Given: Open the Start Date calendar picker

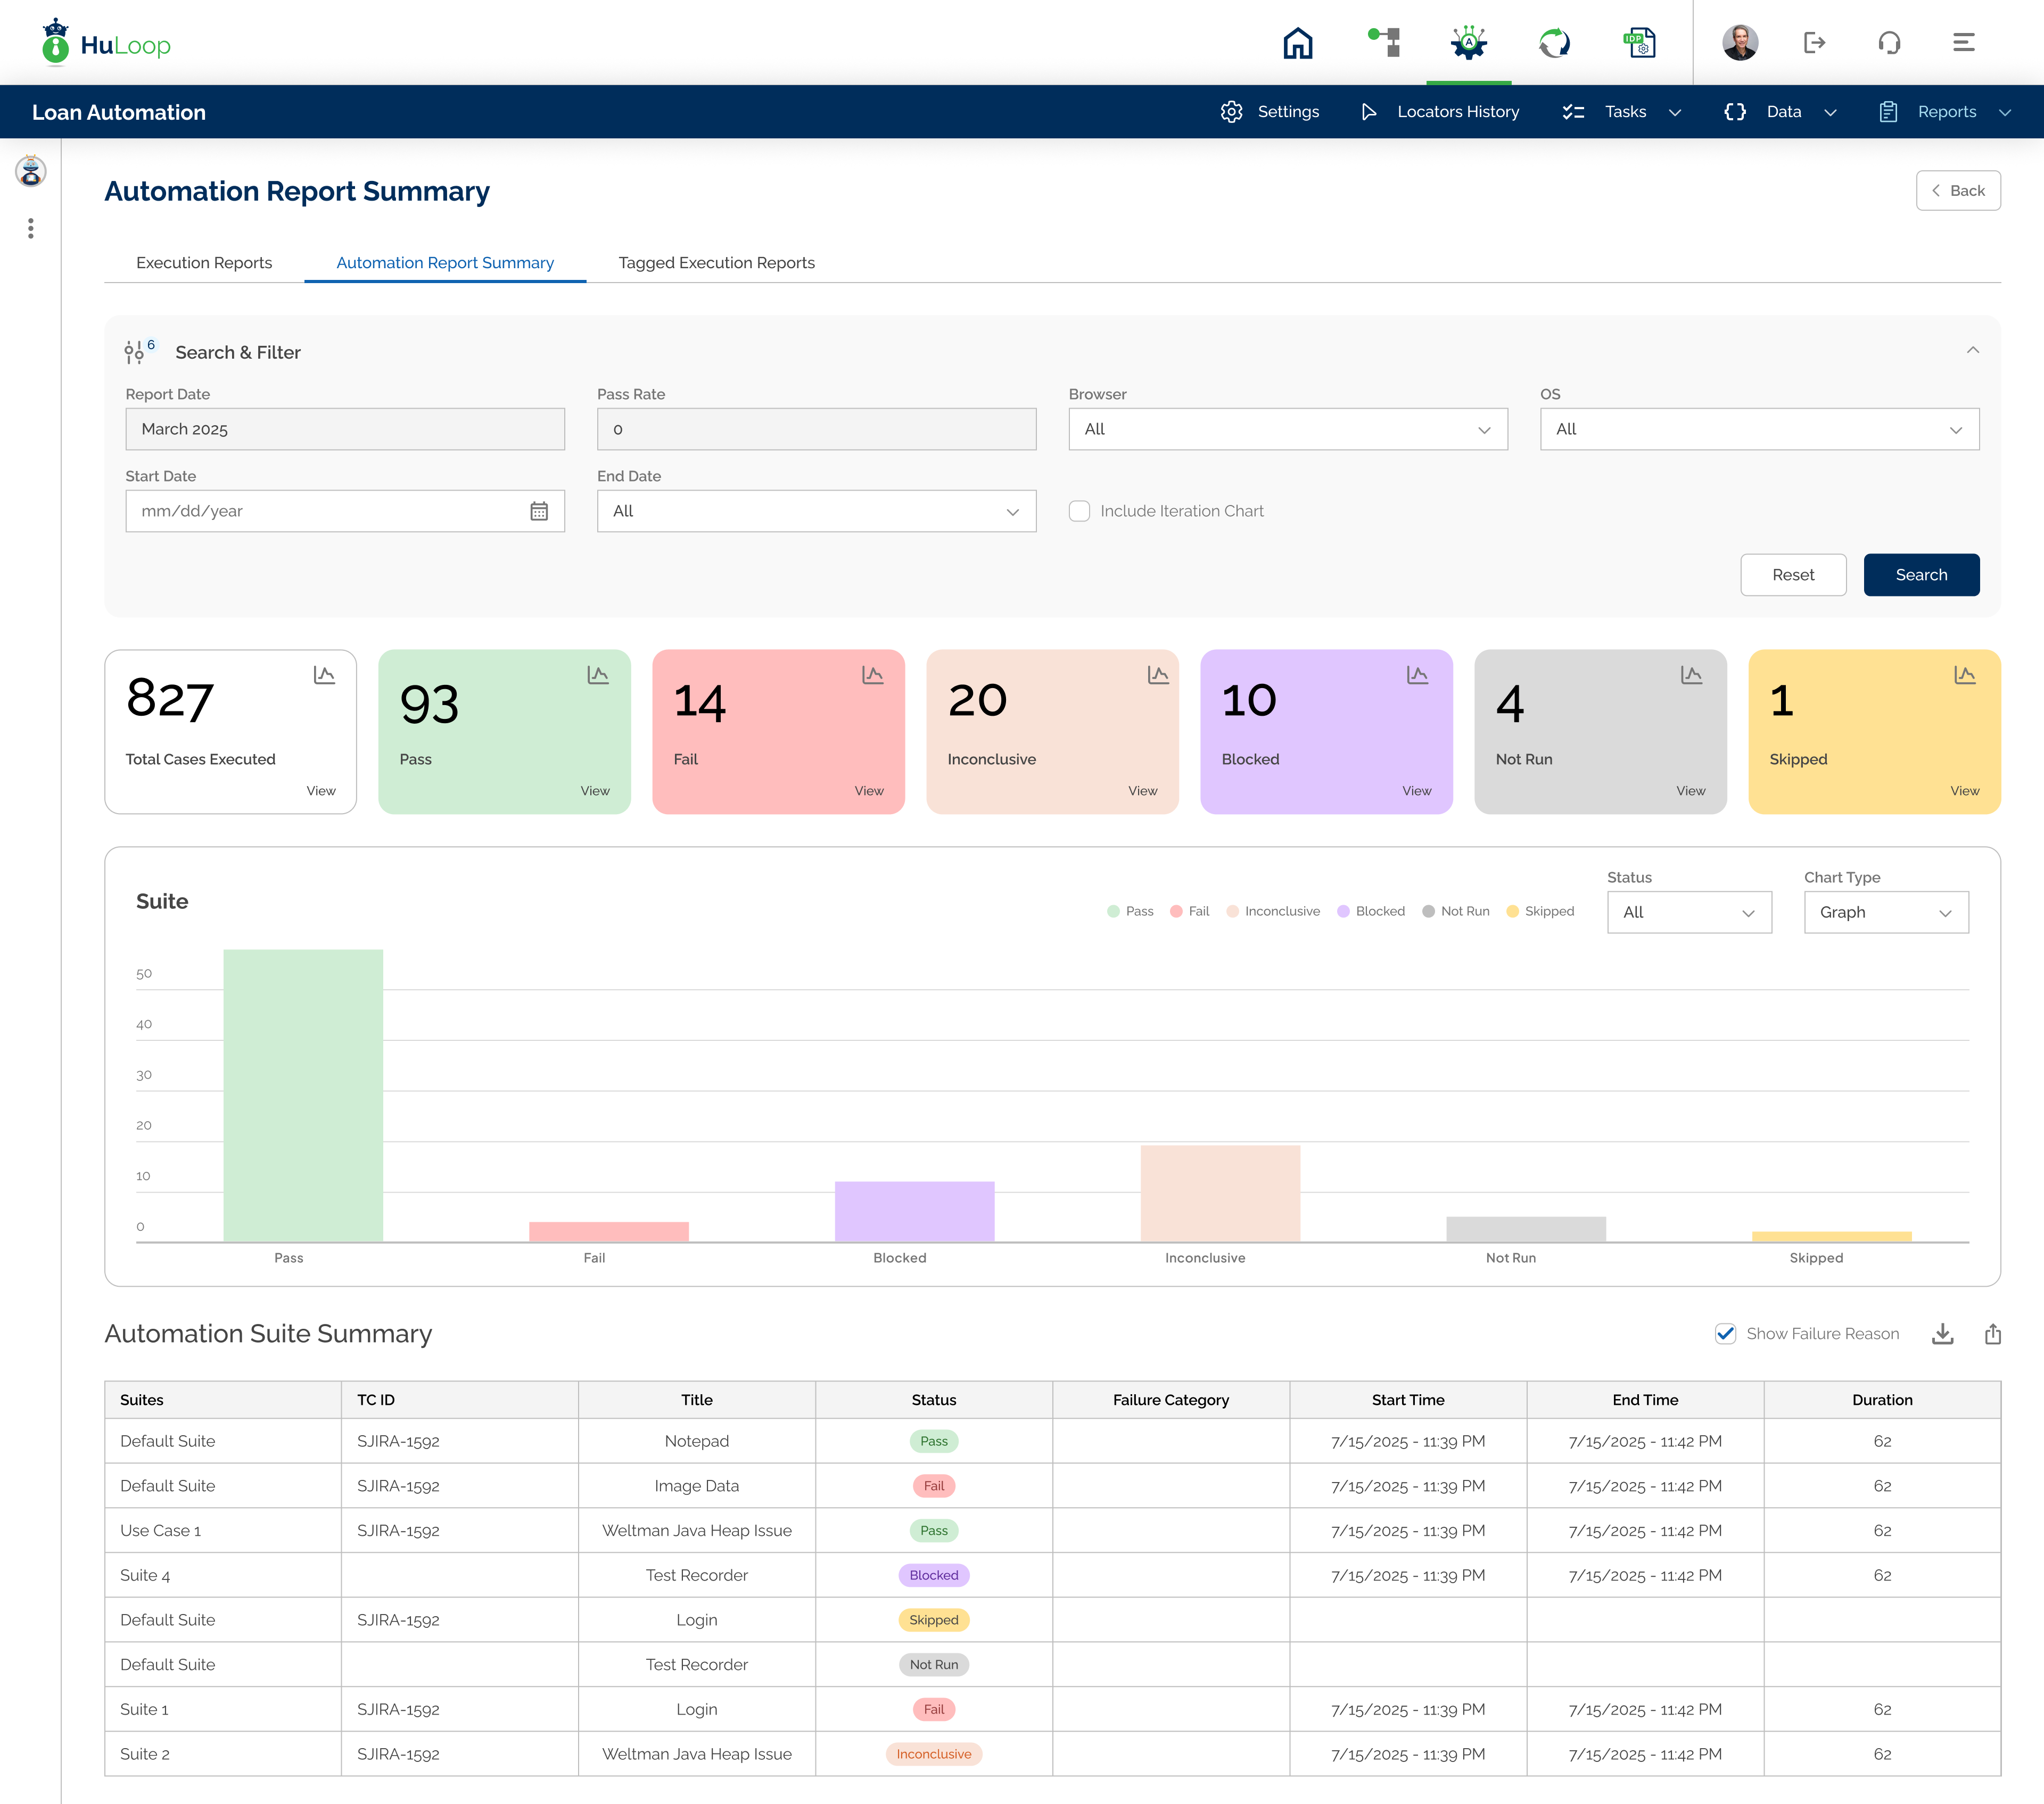Looking at the screenshot, I should [x=539, y=511].
